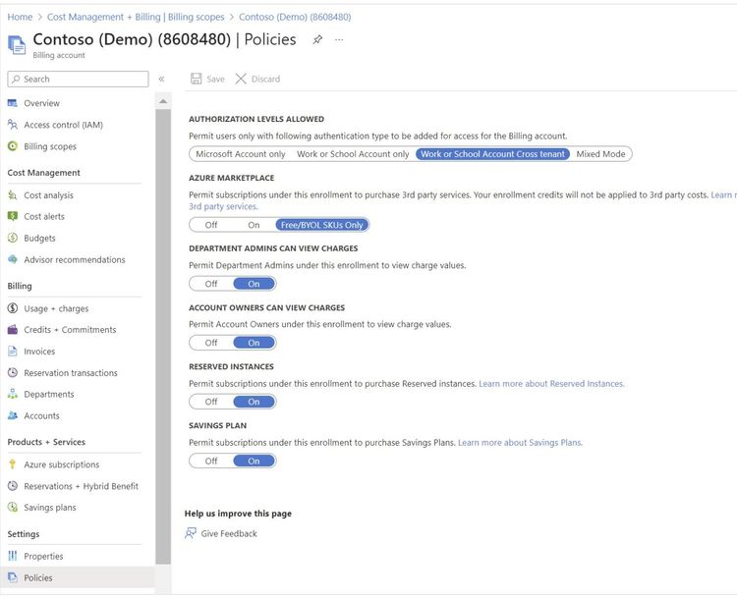Open the ellipsis more options menu

[x=339, y=39]
